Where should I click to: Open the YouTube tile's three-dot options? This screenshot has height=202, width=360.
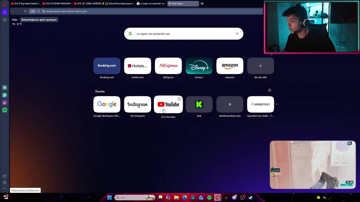(x=179, y=99)
